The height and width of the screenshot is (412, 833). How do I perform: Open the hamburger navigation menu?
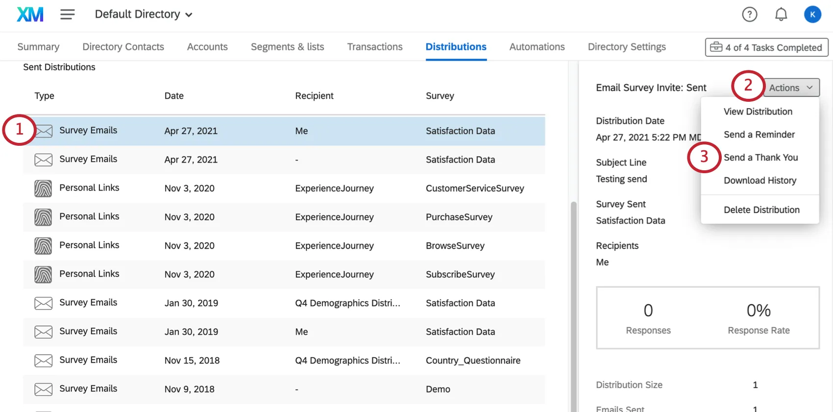click(68, 15)
